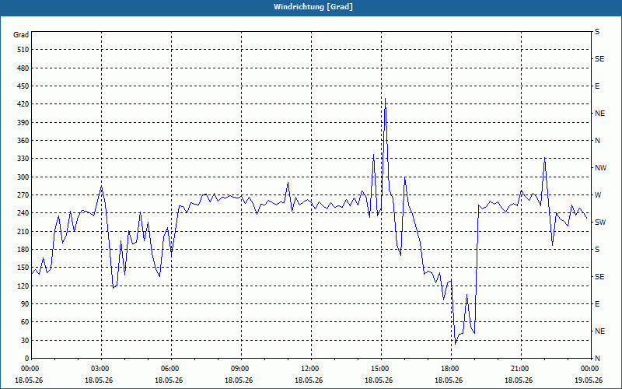Viewport: 622px width, 389px height.
Task: Select the 330 axis tick label
Action: pyautogui.click(x=23, y=159)
